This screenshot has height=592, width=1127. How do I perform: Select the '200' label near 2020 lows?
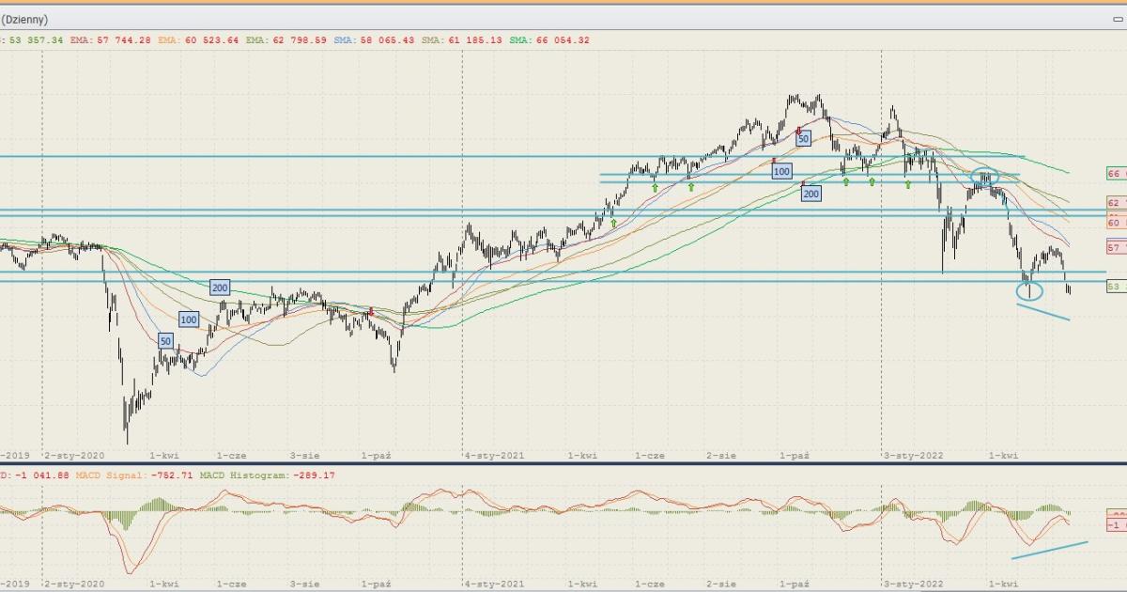pos(220,288)
